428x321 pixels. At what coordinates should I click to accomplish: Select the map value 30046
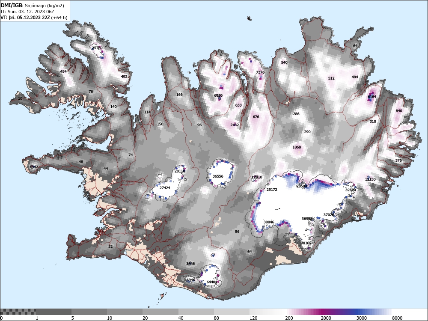[x=269, y=222]
